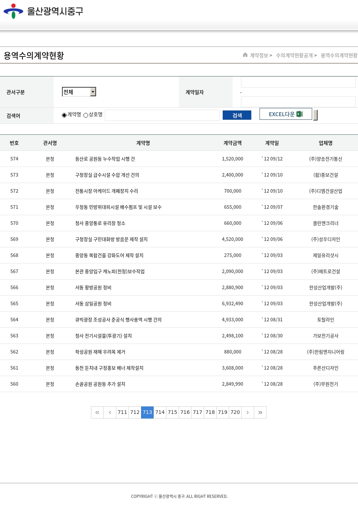The width and height of the screenshot is (358, 519).
Task: Click the home icon in breadcrumb
Action: coord(245,55)
